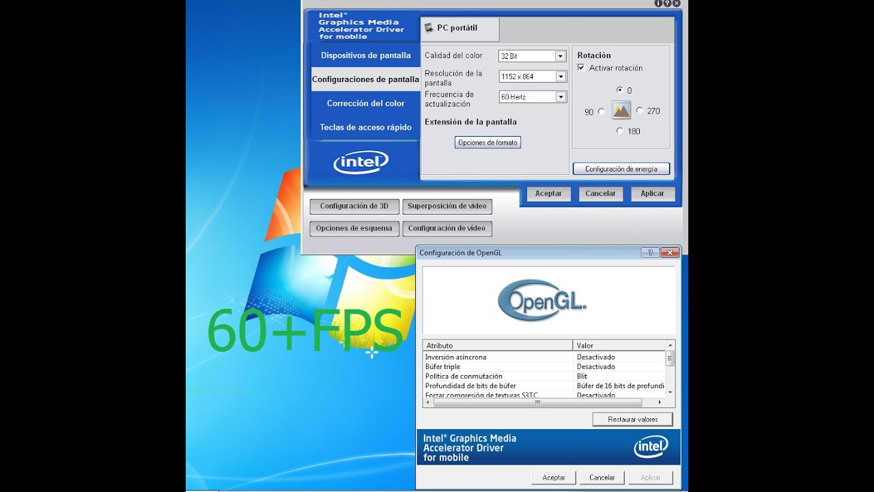
Task: Select Configuraciones de pantalla in the sidebar
Action: 365,79
